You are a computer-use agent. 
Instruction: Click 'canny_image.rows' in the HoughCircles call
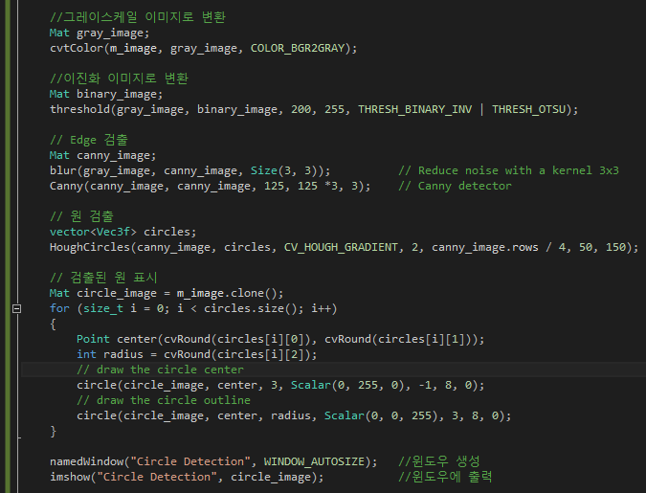coord(484,247)
